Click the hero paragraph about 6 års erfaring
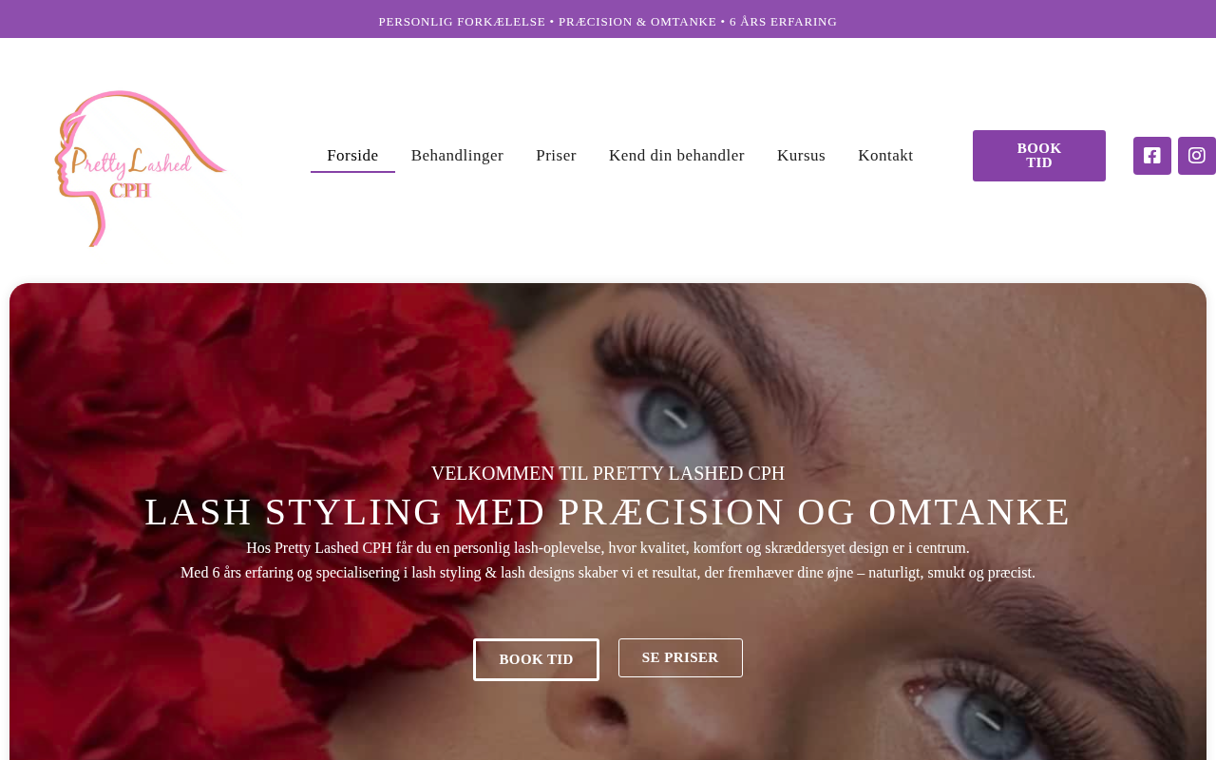 [608, 573]
